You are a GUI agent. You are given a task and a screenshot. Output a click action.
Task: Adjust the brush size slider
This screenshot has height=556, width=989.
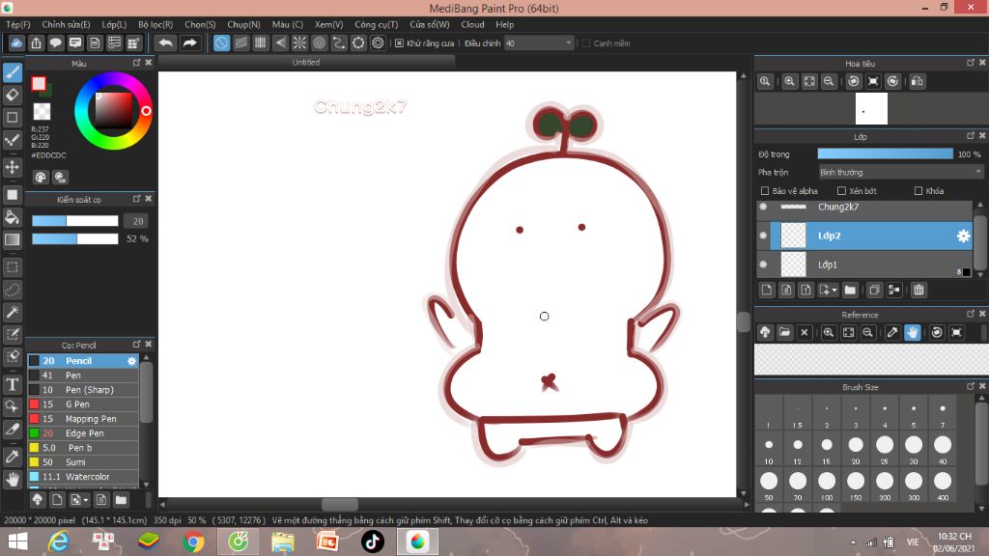75,221
